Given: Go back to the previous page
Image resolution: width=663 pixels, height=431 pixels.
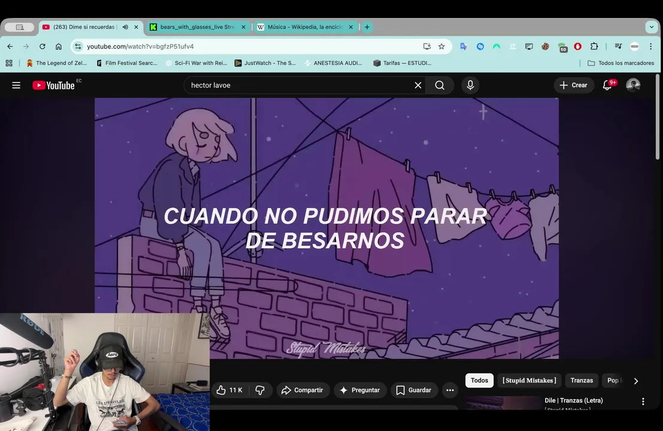Looking at the screenshot, I should point(10,47).
